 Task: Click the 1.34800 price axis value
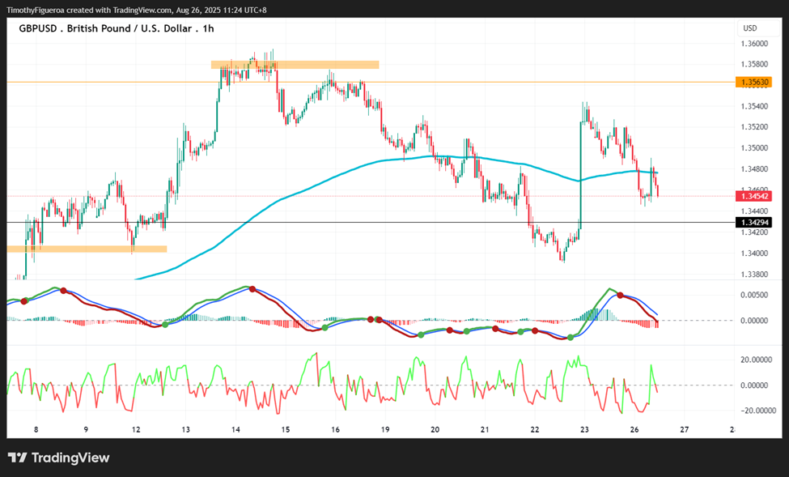click(754, 169)
